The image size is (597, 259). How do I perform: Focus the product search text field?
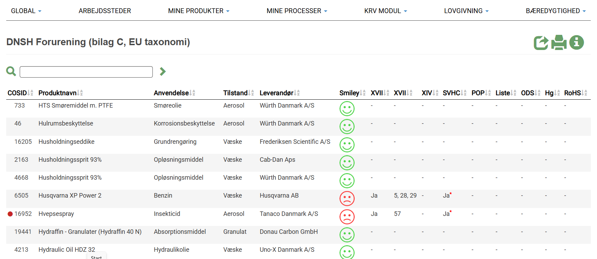point(86,72)
